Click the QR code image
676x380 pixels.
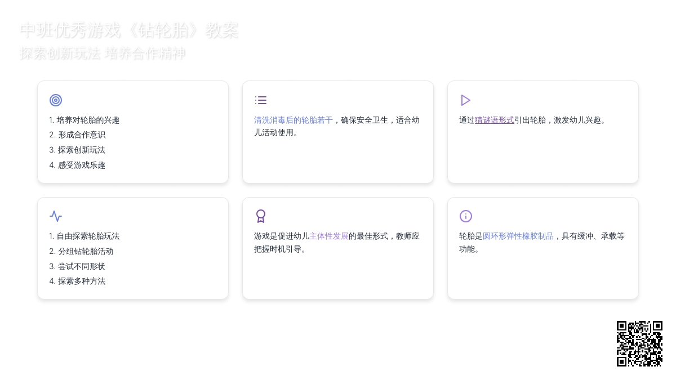coord(639,343)
